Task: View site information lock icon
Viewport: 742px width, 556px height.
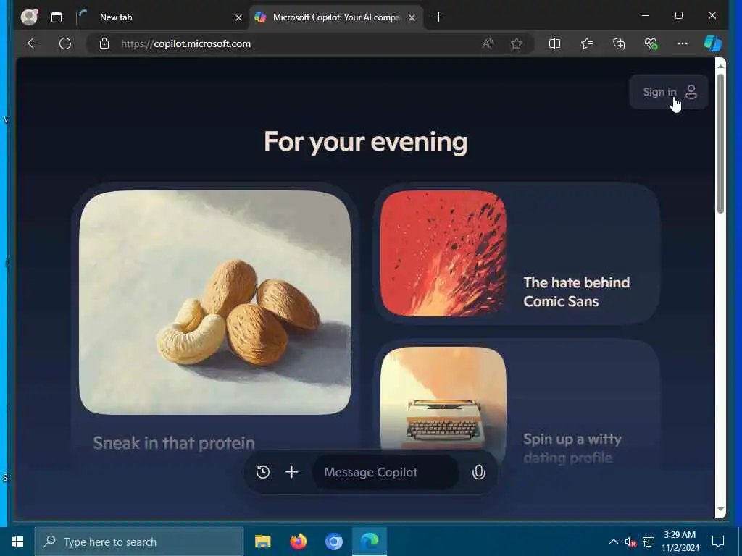Action: [x=104, y=43]
